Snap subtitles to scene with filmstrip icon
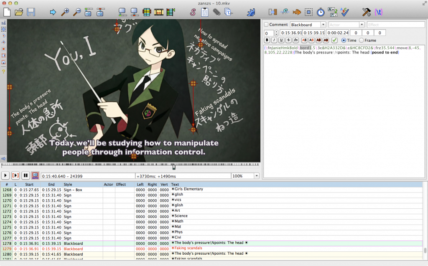Image resolution: width=428 pixels, height=266 pixels. 158,12
